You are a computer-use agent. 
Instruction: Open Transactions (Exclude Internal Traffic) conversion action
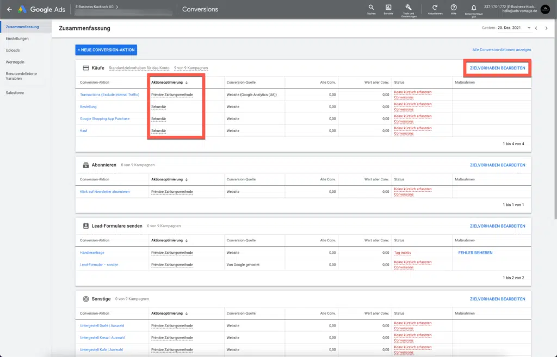point(109,95)
